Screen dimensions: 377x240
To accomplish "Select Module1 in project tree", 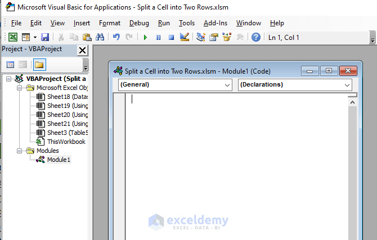I will click(59, 160).
